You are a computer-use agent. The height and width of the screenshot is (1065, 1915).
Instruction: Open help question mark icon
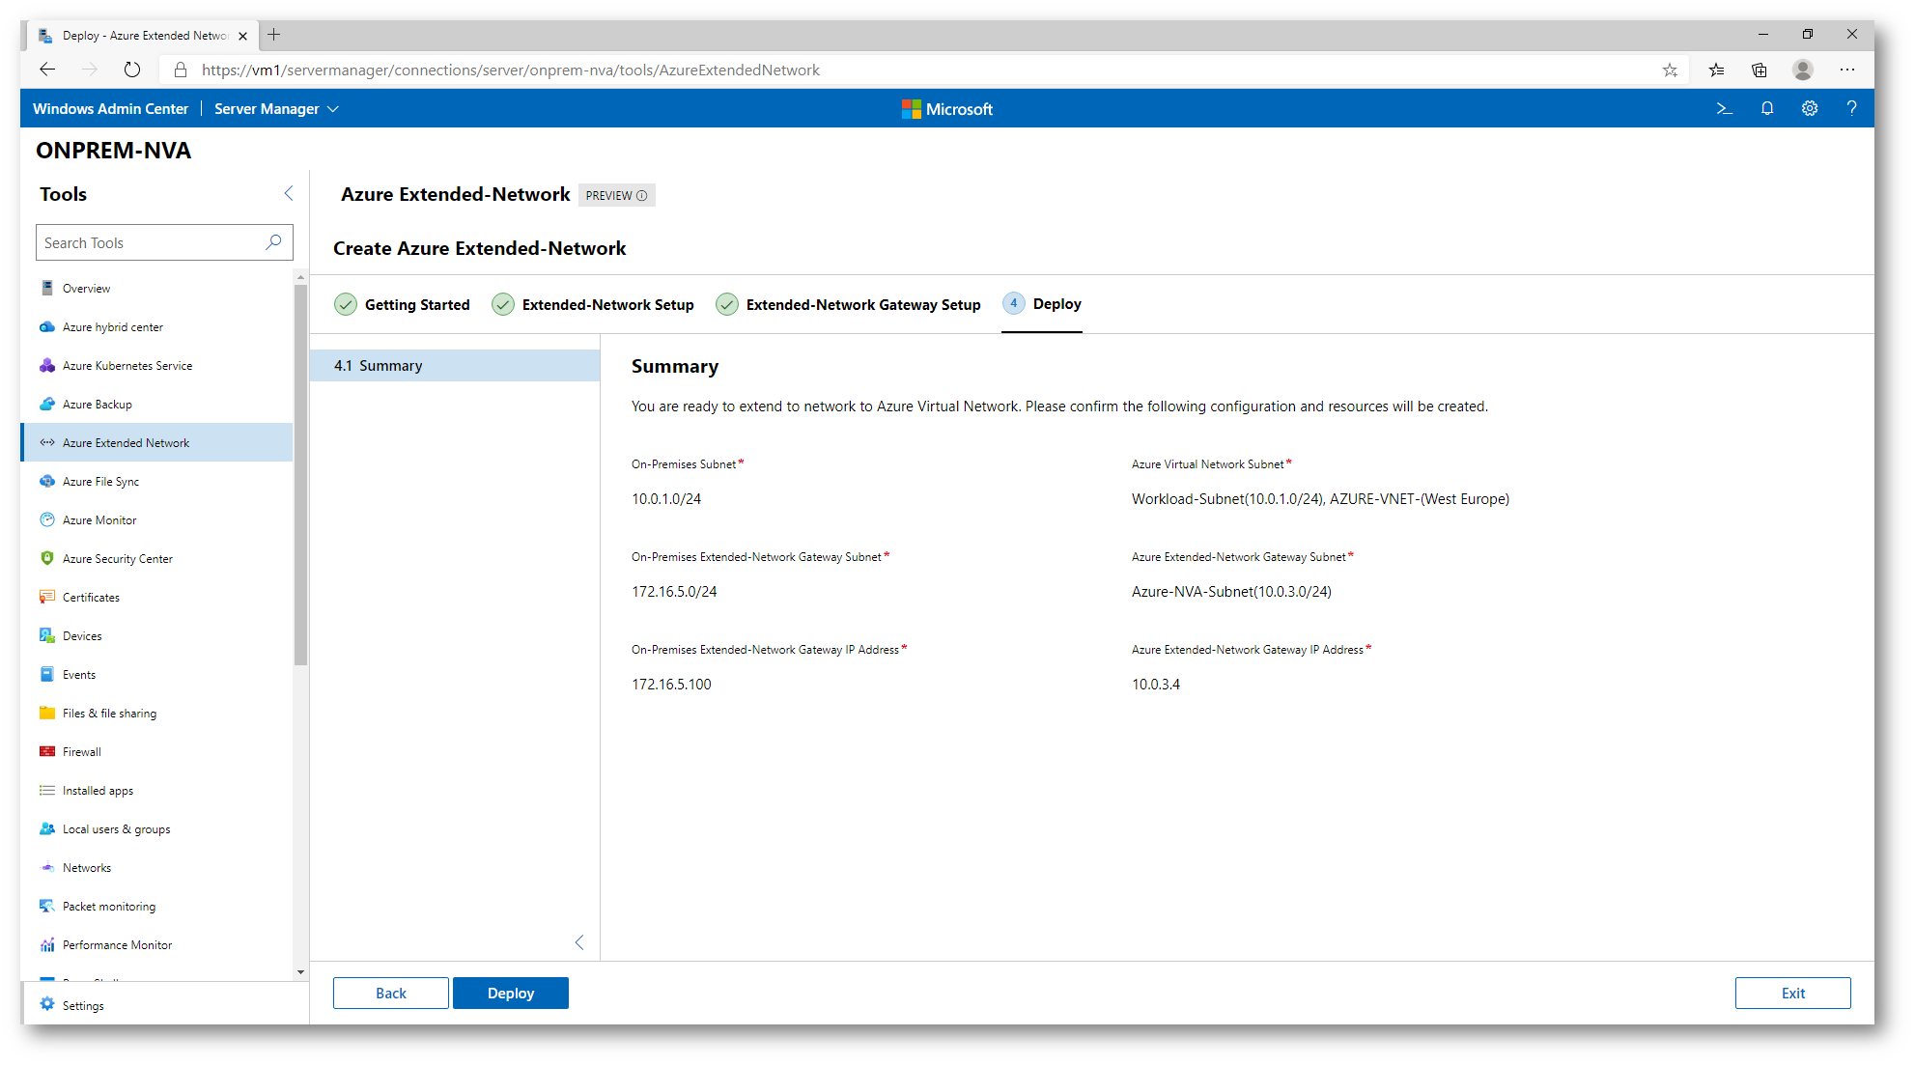(x=1851, y=108)
